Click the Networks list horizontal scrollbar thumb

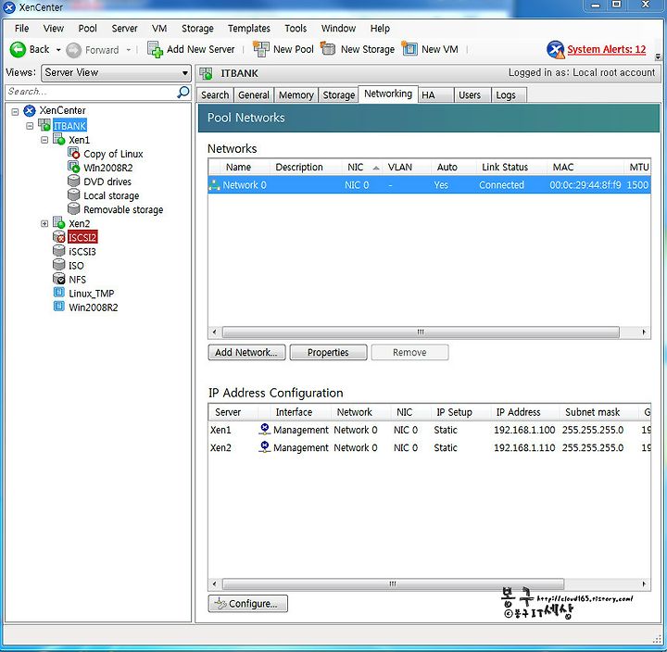pyautogui.click(x=421, y=332)
